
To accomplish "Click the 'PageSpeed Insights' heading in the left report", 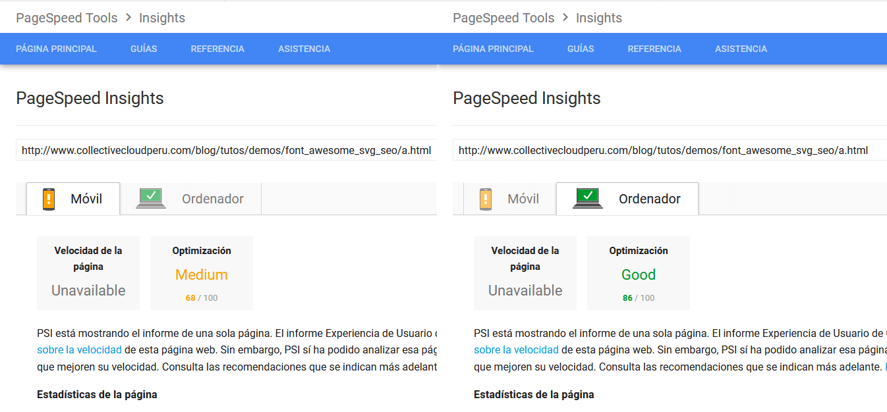I will coord(90,99).
